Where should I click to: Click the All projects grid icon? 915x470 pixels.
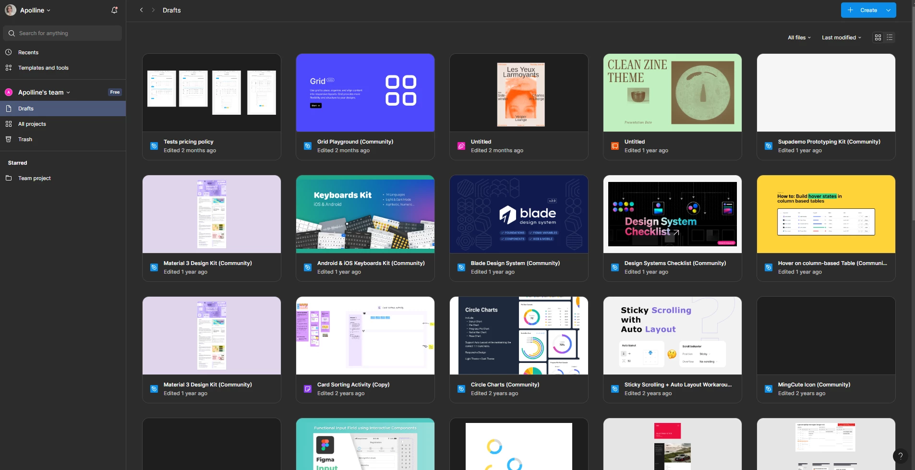click(9, 124)
